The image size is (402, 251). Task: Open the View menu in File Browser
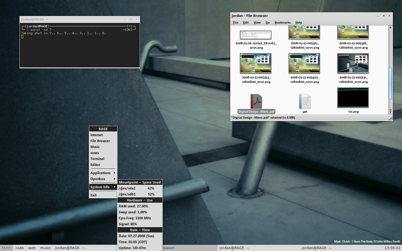[x=257, y=23]
